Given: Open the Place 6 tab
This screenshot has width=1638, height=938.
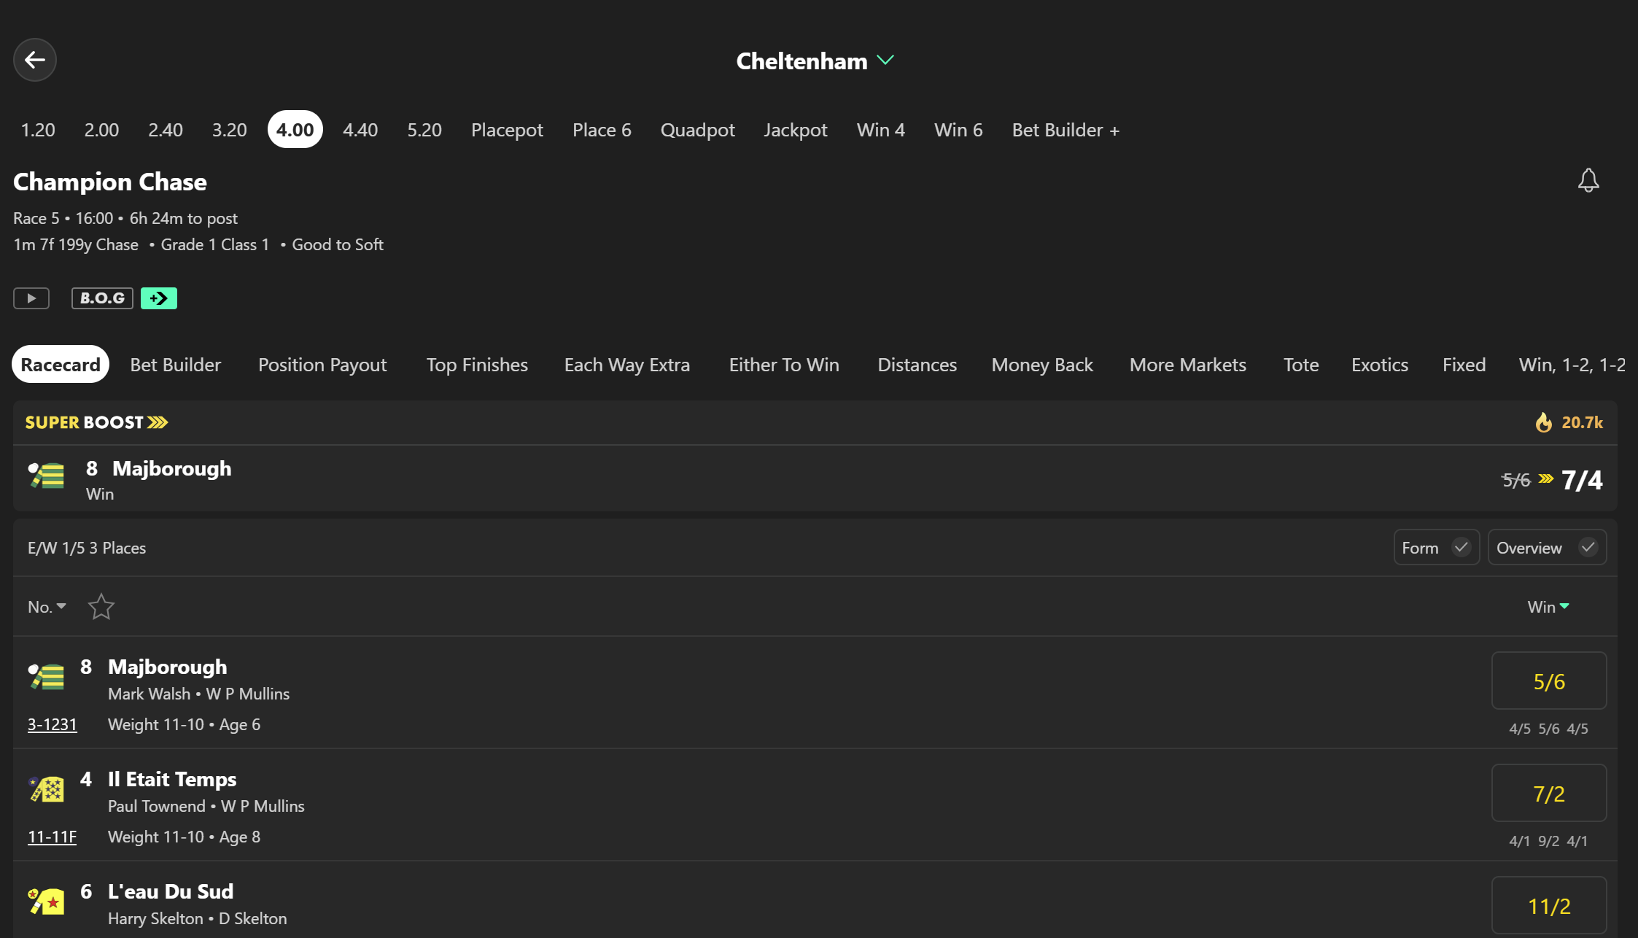Looking at the screenshot, I should point(602,130).
